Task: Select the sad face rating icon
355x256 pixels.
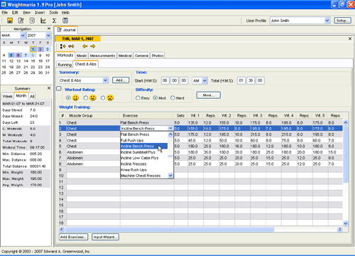Action: (x=110, y=97)
